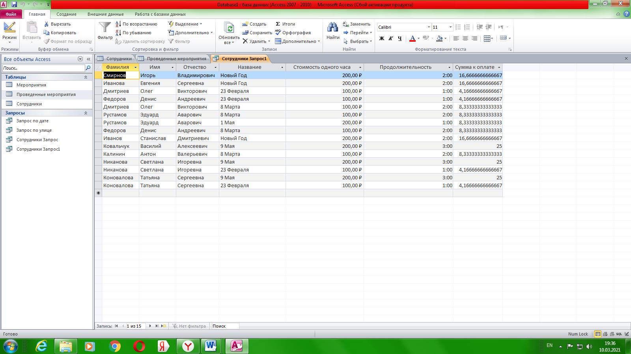Image resolution: width=631 pixels, height=354 pixels.
Task: Click Удалить delete record button
Action: (256, 41)
